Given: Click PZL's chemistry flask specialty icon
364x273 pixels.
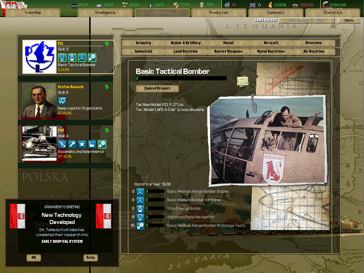Looking at the screenshot, I should coord(72,57).
